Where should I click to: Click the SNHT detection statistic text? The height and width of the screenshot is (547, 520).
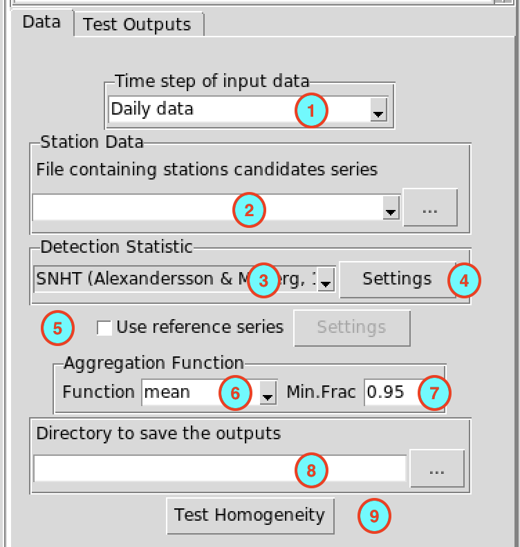(x=176, y=279)
